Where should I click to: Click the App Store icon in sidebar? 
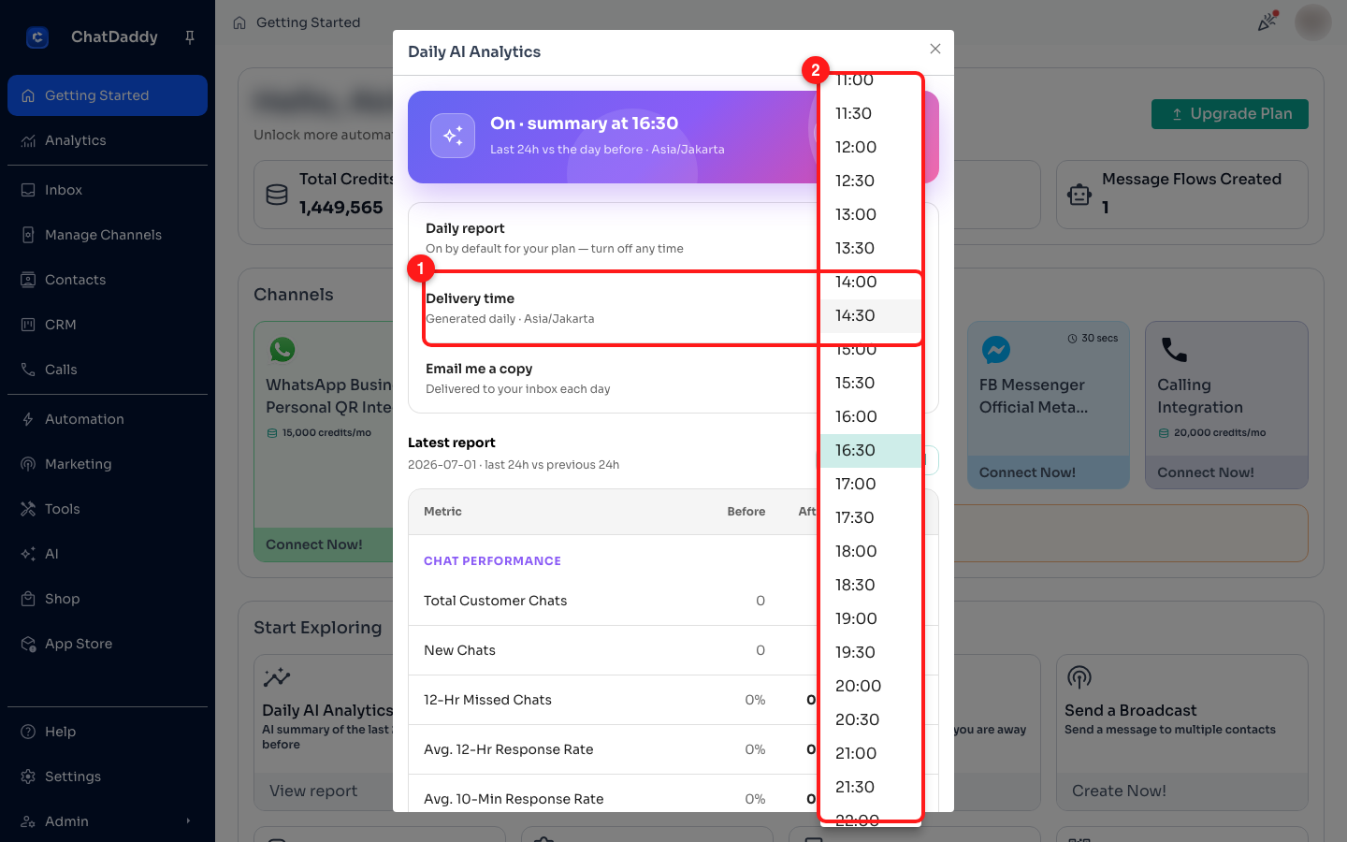point(28,644)
